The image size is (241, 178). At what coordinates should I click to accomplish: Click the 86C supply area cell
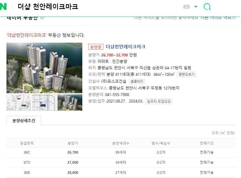pos(27,152)
